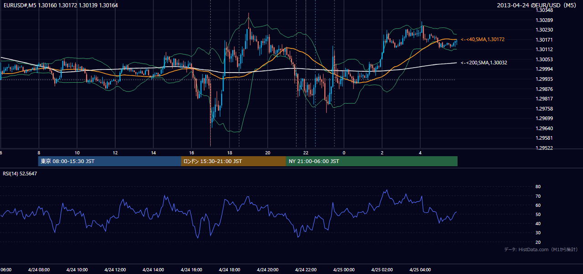The height and width of the screenshot is (274, 583).
Task: Click hour tick 16 below the price chart
Action: [x=192, y=153]
